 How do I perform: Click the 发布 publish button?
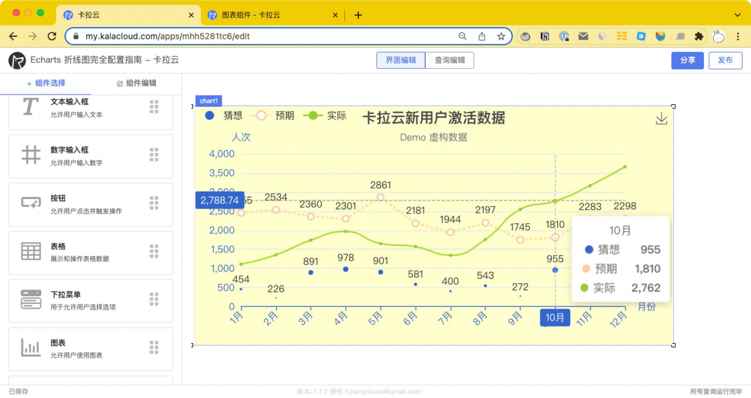(726, 60)
